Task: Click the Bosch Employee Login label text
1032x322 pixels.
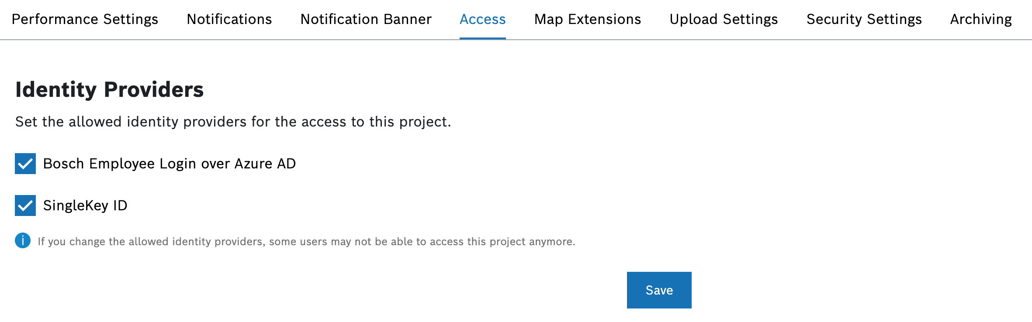Action: pos(170,164)
